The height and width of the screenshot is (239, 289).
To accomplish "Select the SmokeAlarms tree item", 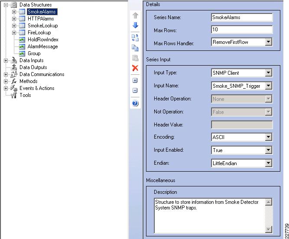I will pos(42,12).
